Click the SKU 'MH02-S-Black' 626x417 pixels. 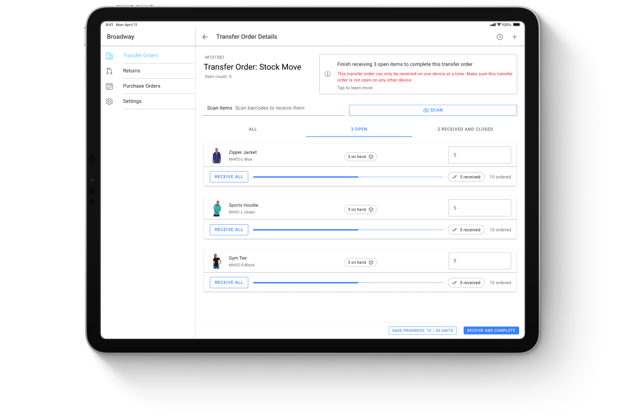click(242, 265)
